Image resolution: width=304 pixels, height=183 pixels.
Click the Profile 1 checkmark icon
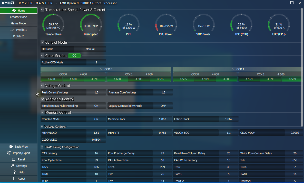click(12, 30)
